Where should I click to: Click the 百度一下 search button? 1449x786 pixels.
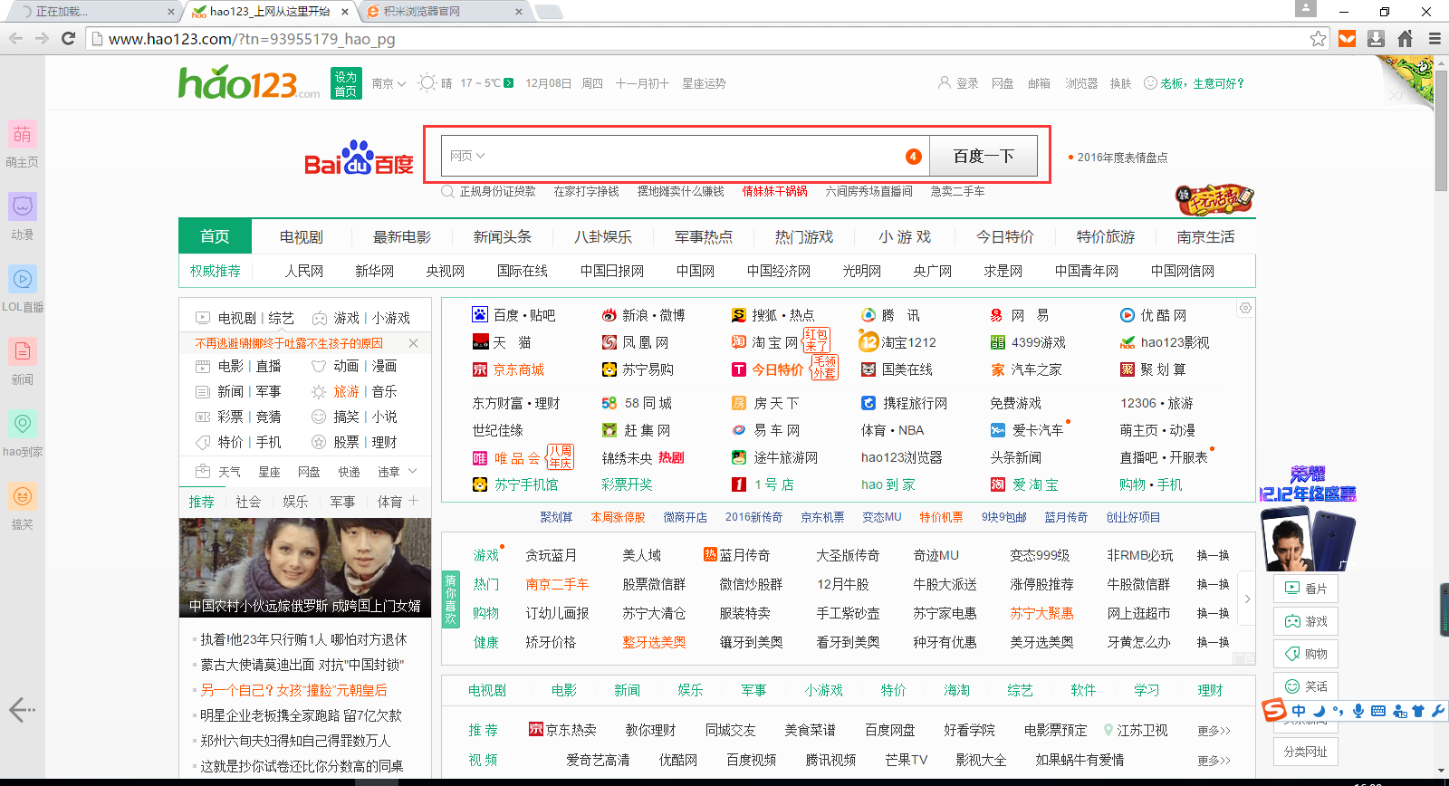(984, 156)
